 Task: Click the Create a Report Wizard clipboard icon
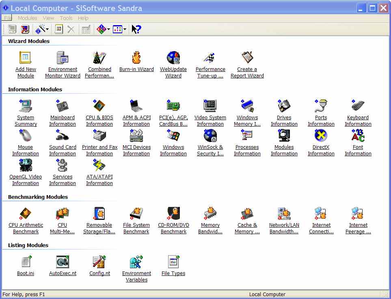247,58
